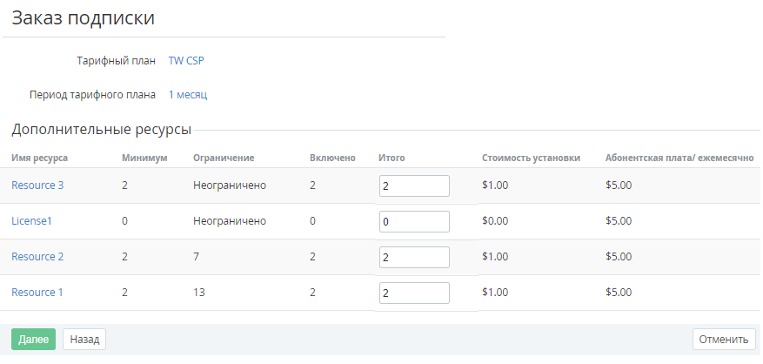Image resolution: width=763 pixels, height=364 pixels.
Task: Click the Ограничение column header
Action: (x=224, y=158)
